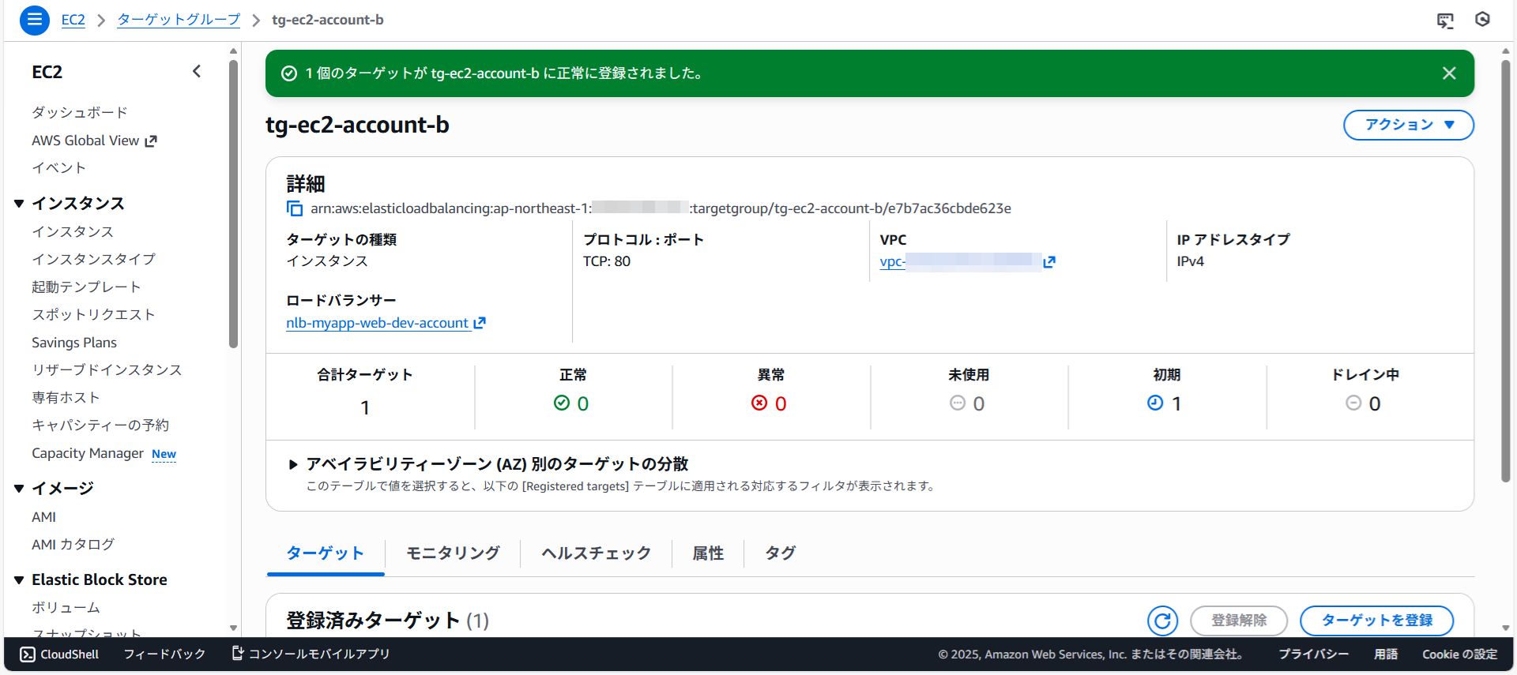Open the hamburger navigation menu
The width and height of the screenshot is (1517, 675).
(x=34, y=20)
